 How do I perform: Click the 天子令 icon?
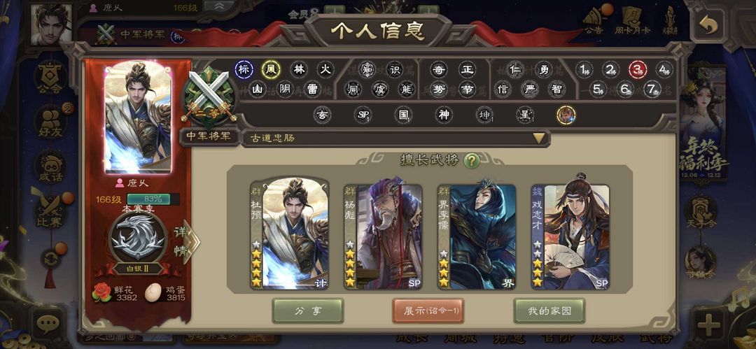tap(701, 212)
